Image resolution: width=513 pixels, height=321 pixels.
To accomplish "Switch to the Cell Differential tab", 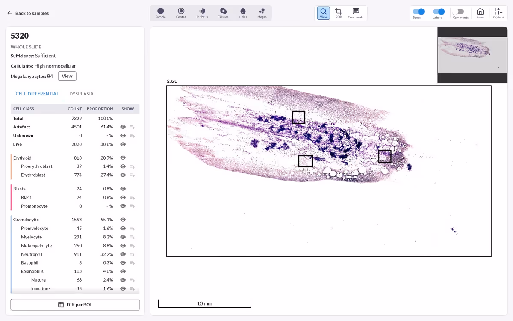I will 37,94.
